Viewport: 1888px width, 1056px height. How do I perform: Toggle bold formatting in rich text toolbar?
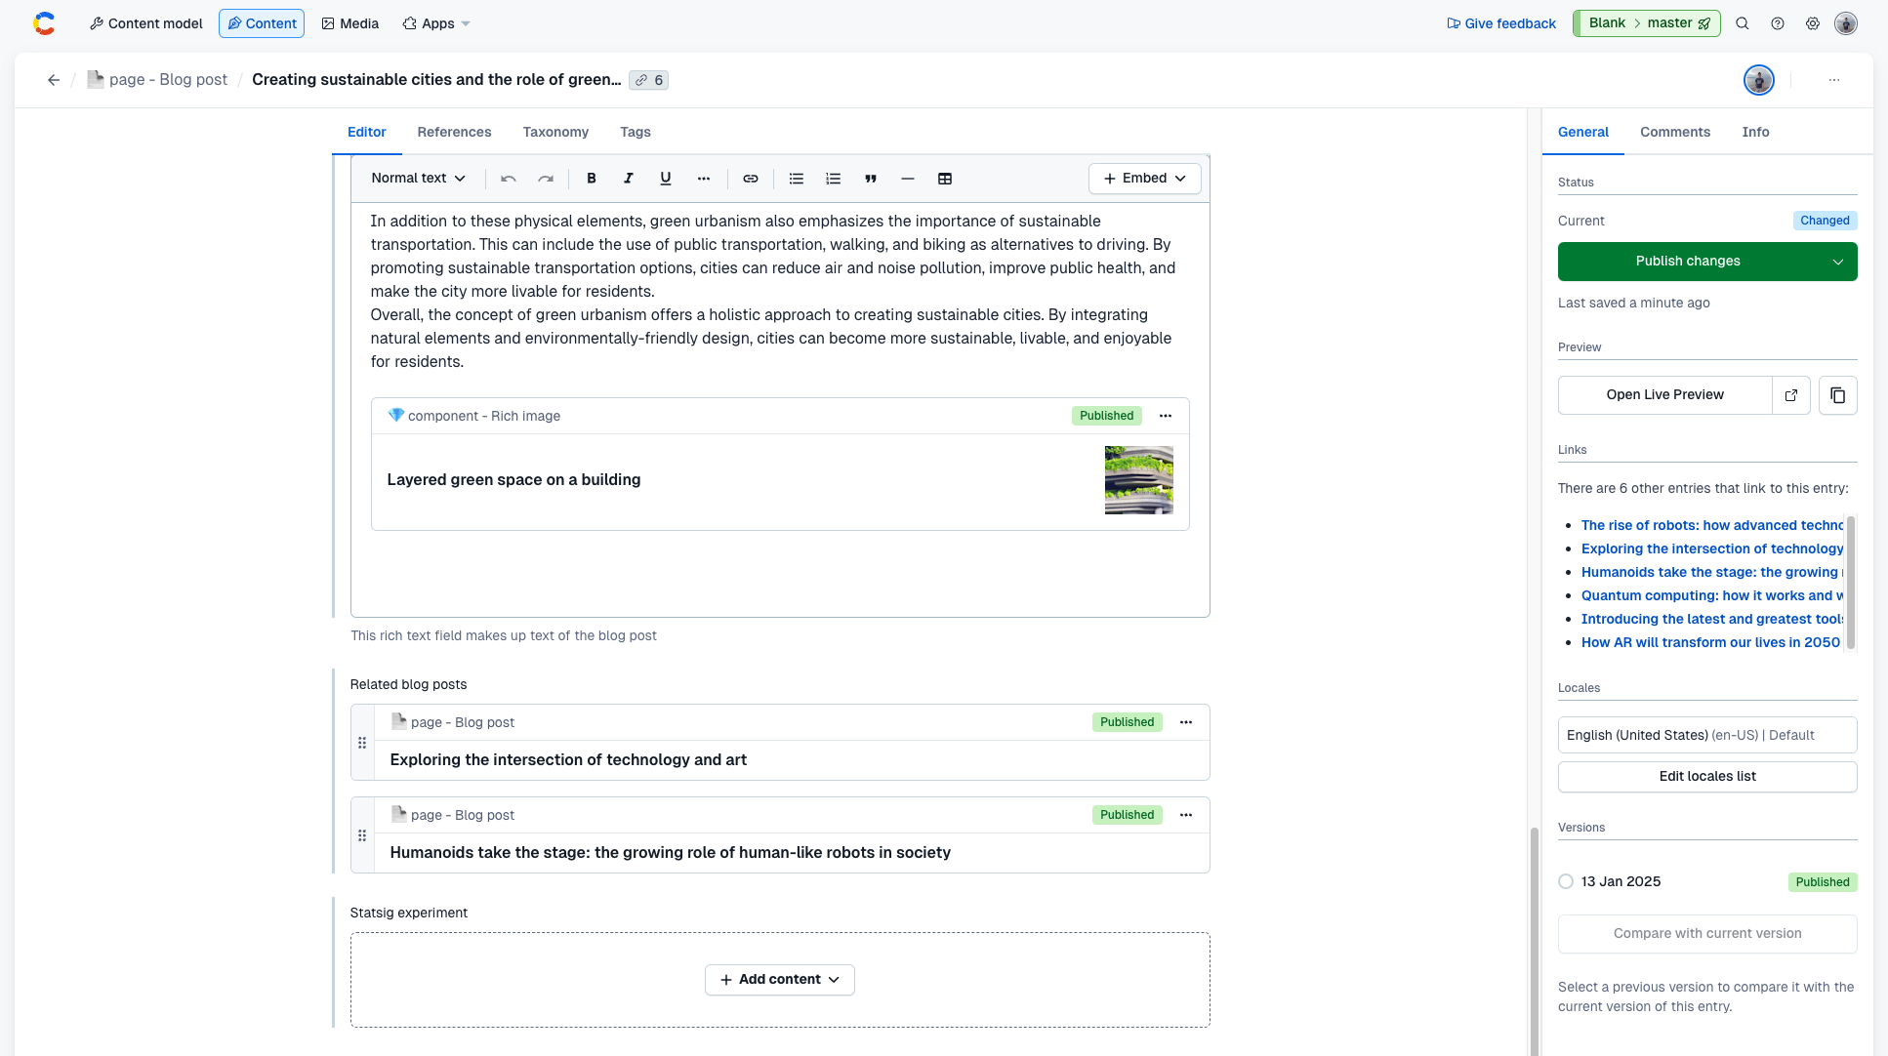[x=591, y=179]
